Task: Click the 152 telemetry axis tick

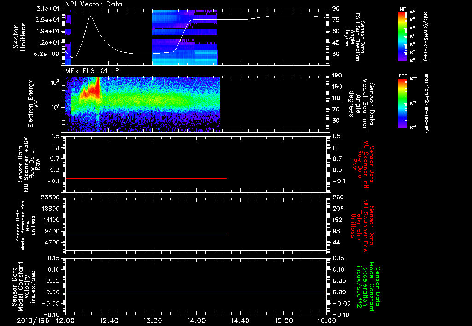Action: 338,220
